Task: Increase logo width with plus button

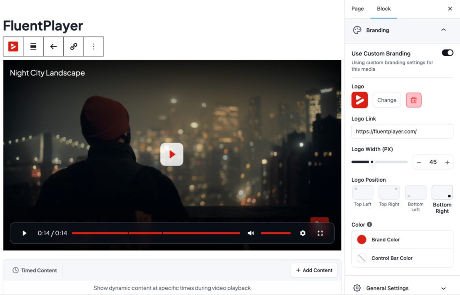Action: 447,162
